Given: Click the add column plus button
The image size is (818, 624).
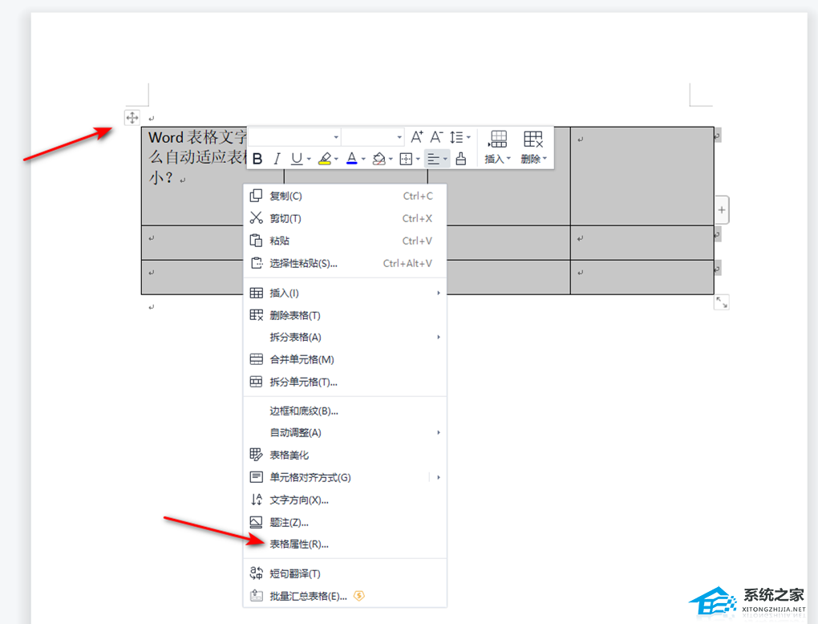Looking at the screenshot, I should [x=722, y=210].
